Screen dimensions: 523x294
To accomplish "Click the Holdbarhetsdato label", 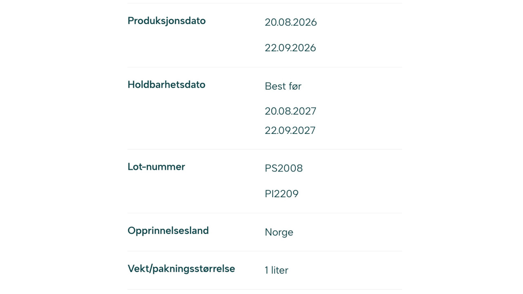I will tap(166, 85).
